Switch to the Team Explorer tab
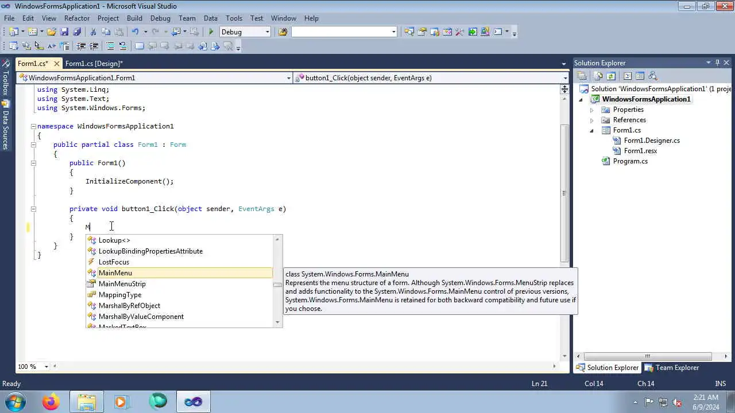The height and width of the screenshot is (413, 735). tap(672, 368)
